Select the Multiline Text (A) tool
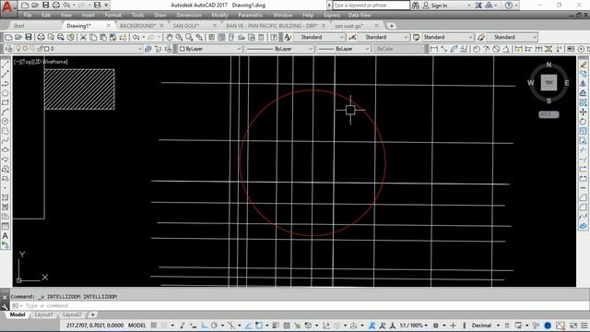 [x=6, y=236]
